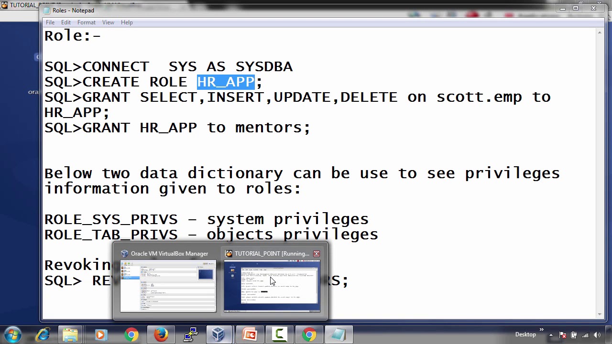Show hidden tray icons arrow

pyautogui.click(x=551, y=335)
